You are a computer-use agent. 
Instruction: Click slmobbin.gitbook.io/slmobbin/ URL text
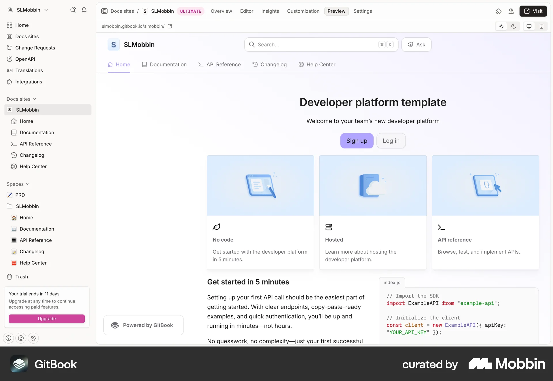pos(133,26)
